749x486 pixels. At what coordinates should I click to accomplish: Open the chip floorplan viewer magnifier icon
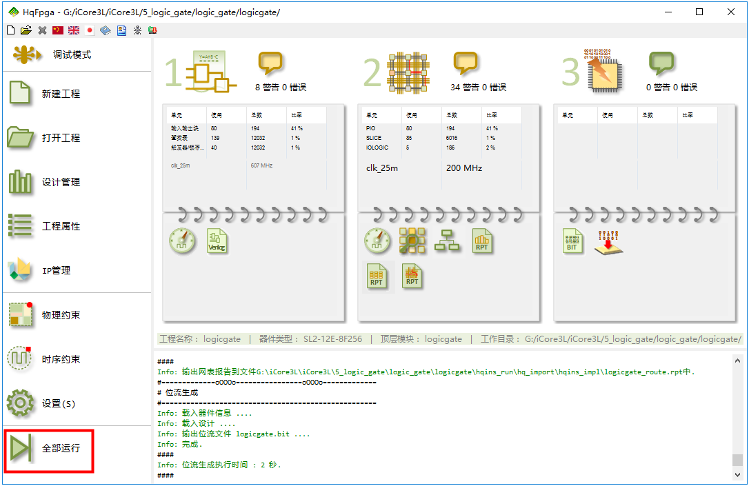[x=412, y=241]
